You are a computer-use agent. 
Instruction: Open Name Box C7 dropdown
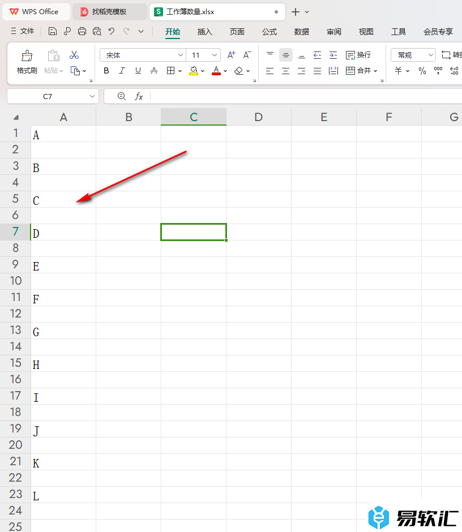(x=92, y=96)
